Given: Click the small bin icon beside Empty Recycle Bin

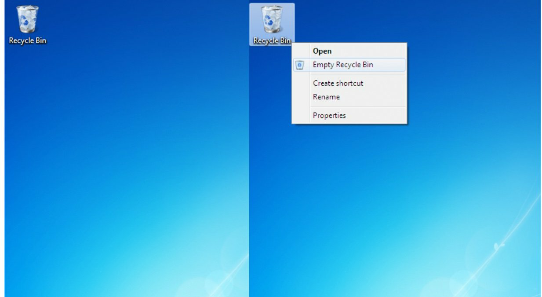Looking at the screenshot, I should 300,65.
